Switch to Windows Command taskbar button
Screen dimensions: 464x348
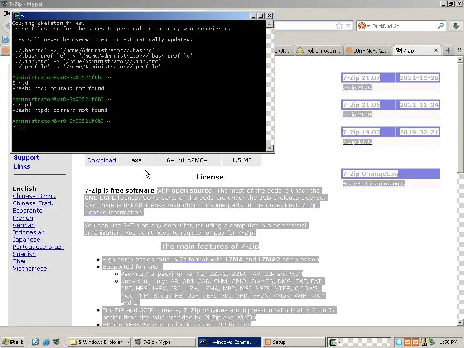[x=229, y=342]
